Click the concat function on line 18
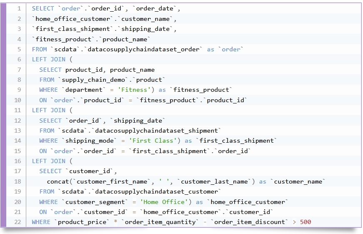This screenshot has height=234, width=363. pyautogui.click(x=58, y=181)
